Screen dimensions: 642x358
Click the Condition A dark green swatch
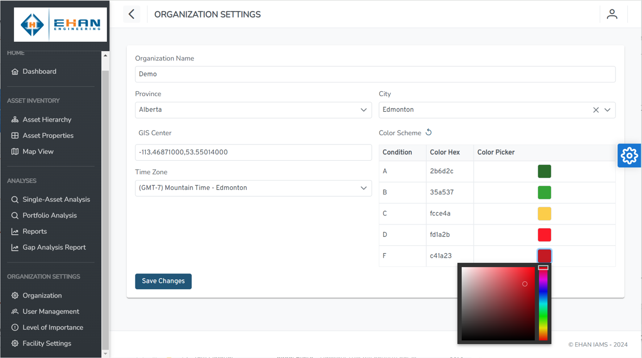[x=544, y=171]
